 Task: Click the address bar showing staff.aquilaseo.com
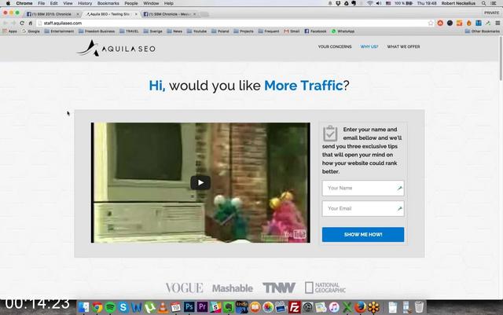tap(233, 23)
